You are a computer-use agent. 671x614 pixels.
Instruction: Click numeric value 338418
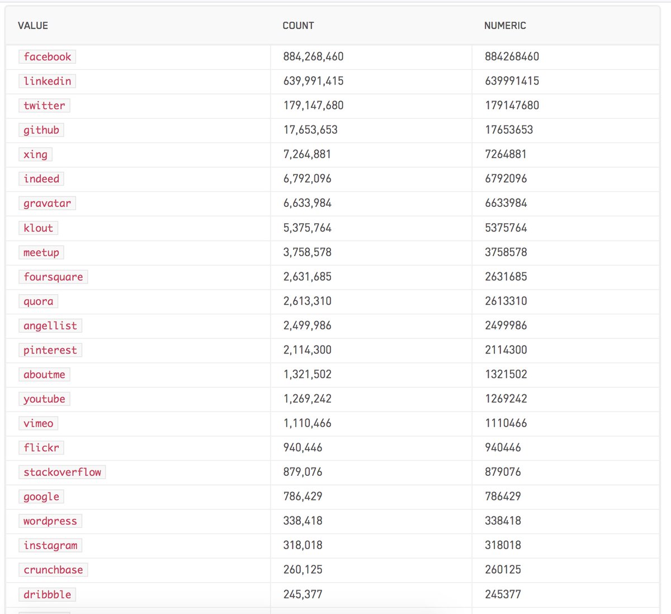point(503,521)
